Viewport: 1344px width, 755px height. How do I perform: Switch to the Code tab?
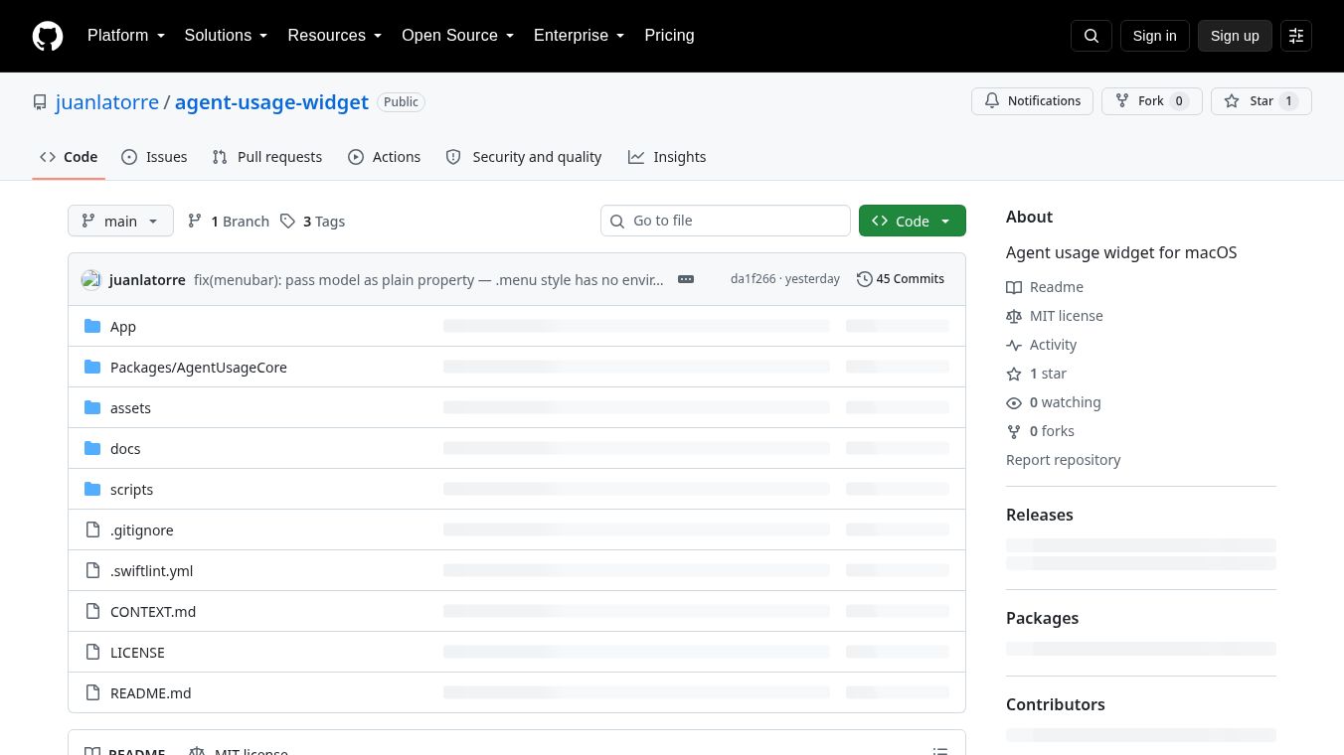(69, 157)
